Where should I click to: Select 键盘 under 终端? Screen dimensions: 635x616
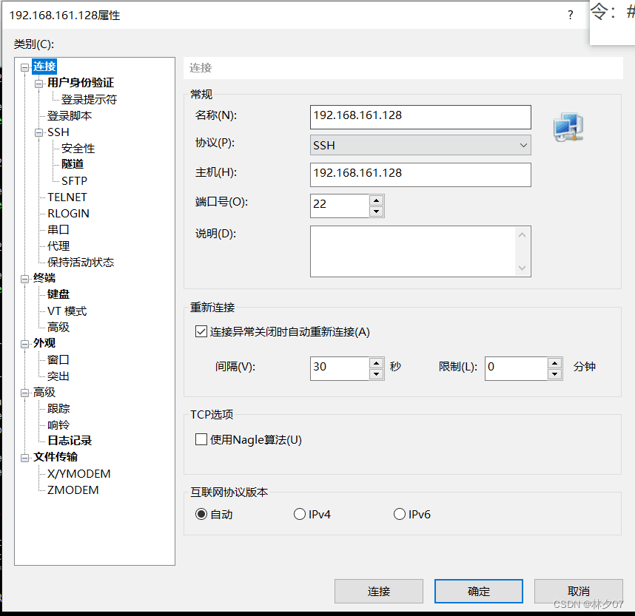[x=58, y=294]
